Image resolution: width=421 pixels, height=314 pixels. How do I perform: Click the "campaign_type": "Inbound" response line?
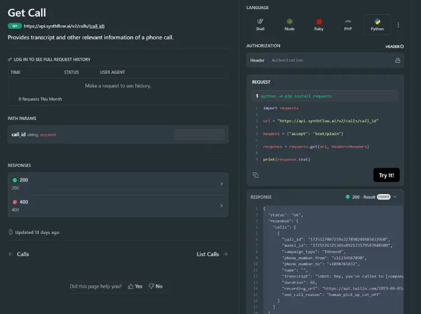click(314, 252)
